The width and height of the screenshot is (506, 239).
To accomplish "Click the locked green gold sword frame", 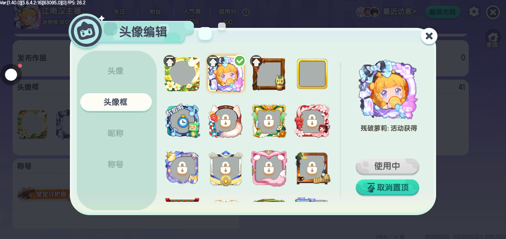I will point(269,121).
